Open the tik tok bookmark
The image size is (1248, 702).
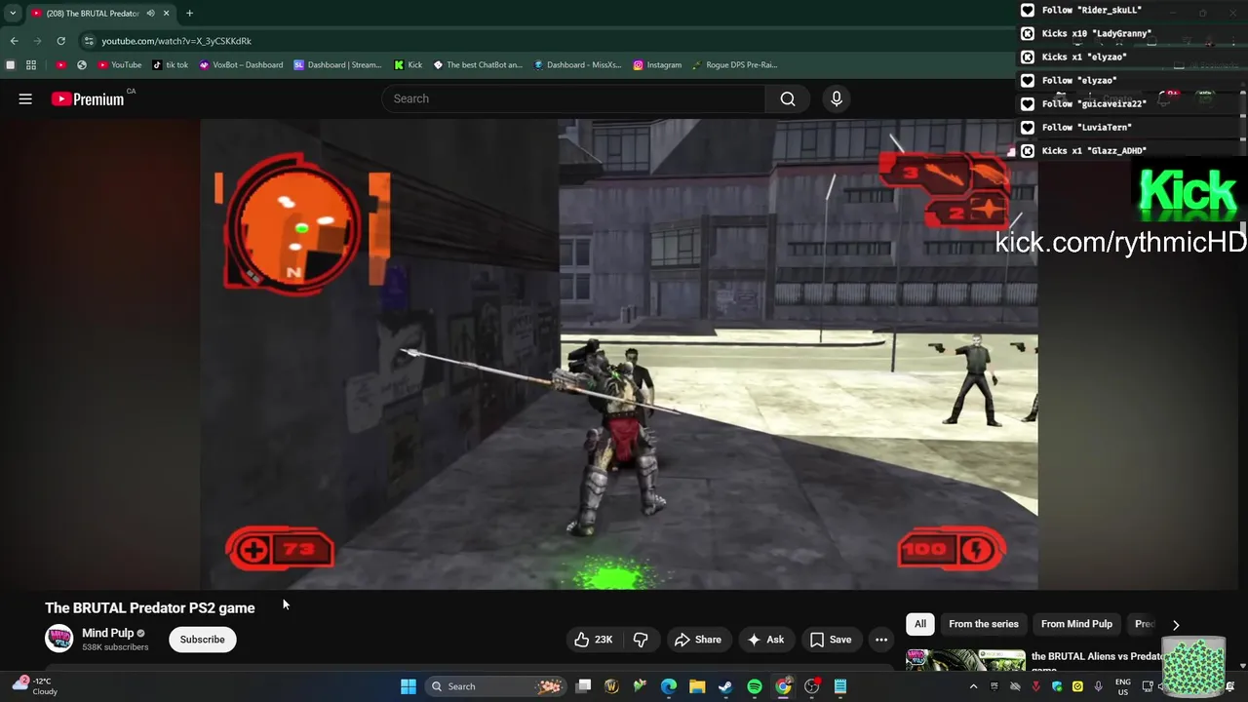click(x=170, y=65)
